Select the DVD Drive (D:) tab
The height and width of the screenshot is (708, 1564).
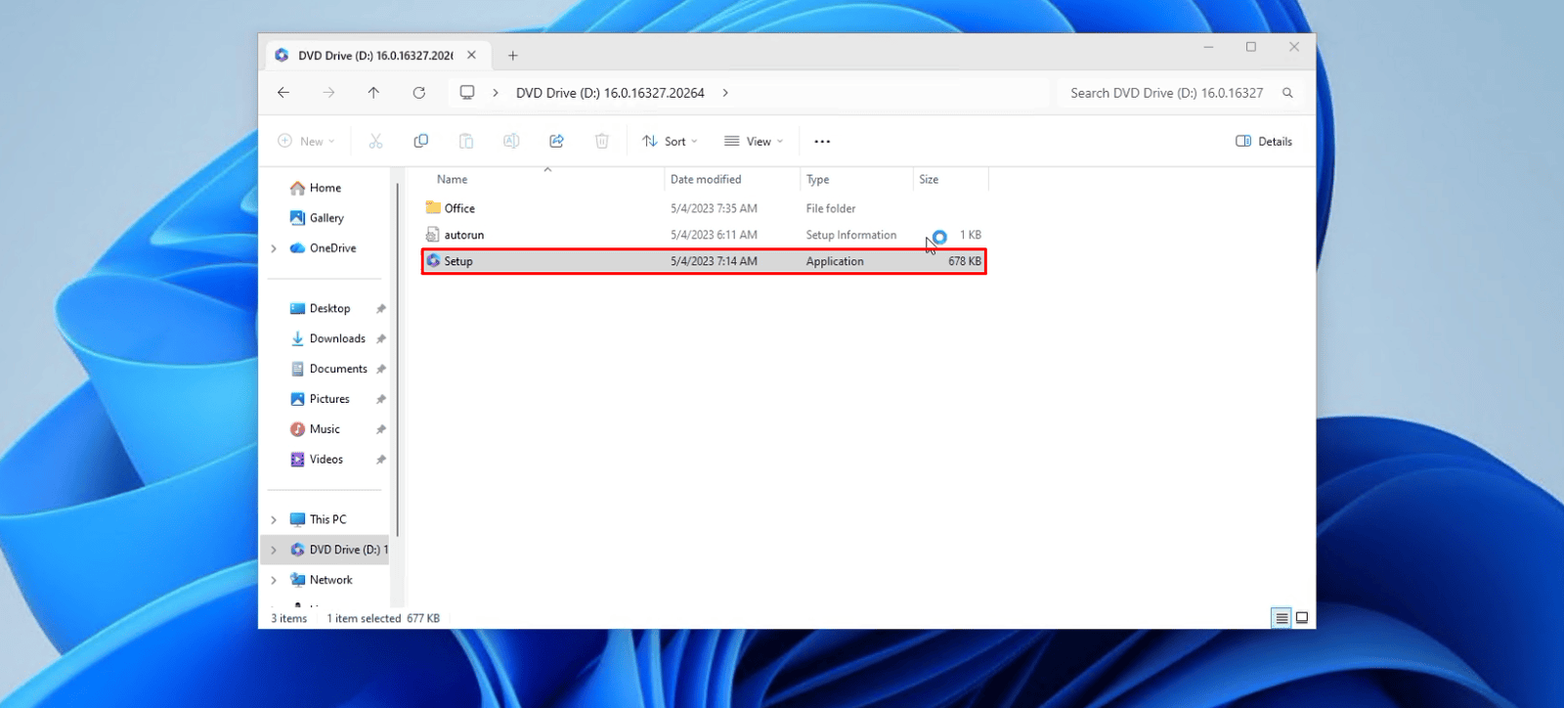(x=376, y=56)
